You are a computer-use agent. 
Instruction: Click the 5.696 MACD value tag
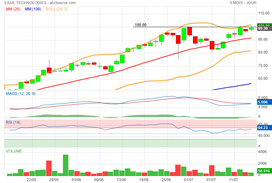pyautogui.click(x=264, y=102)
